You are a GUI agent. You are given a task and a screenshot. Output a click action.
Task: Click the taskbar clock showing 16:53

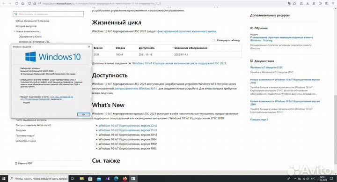322,179
